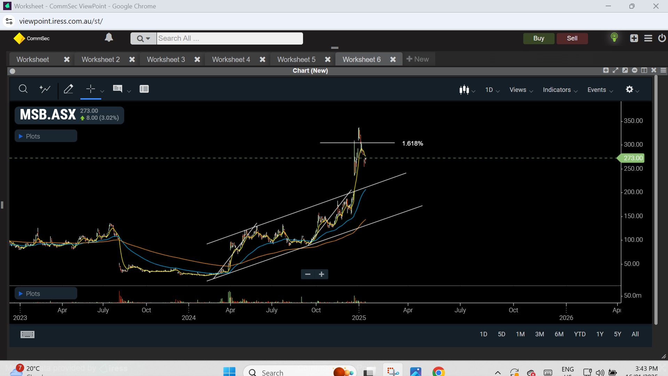Close the Worksheet 3 tab

point(197,60)
